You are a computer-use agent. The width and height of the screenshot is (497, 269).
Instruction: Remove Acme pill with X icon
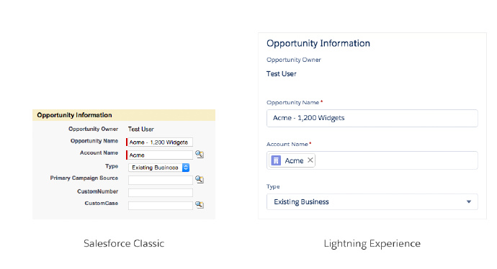tap(310, 160)
